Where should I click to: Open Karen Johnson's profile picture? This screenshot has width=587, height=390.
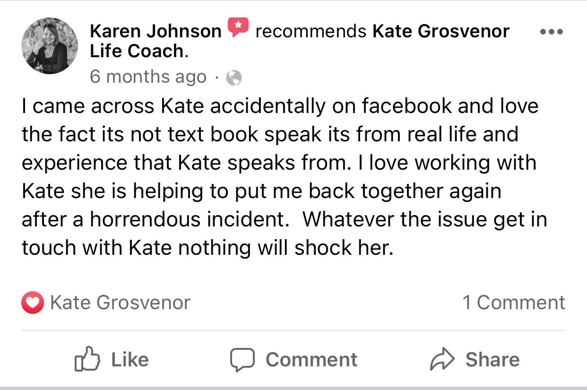[50, 46]
